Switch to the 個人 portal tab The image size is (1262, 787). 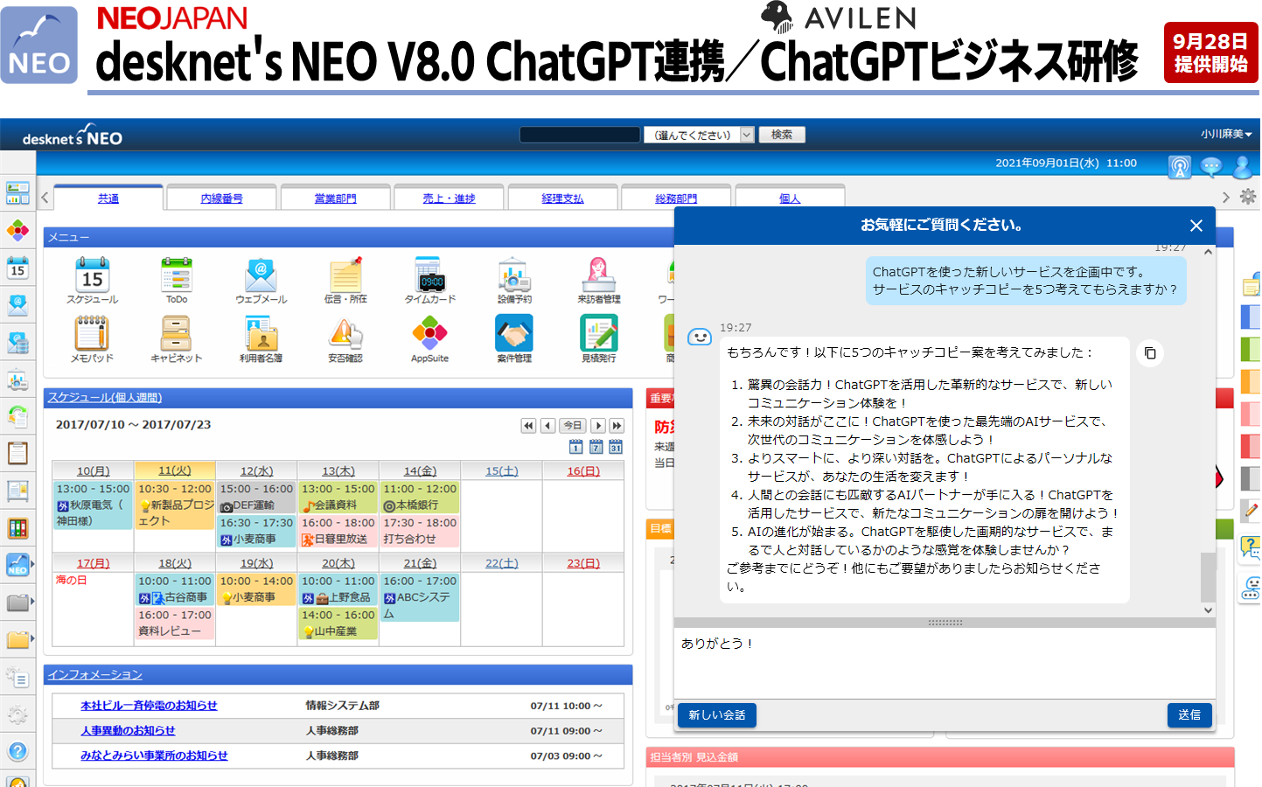click(790, 198)
